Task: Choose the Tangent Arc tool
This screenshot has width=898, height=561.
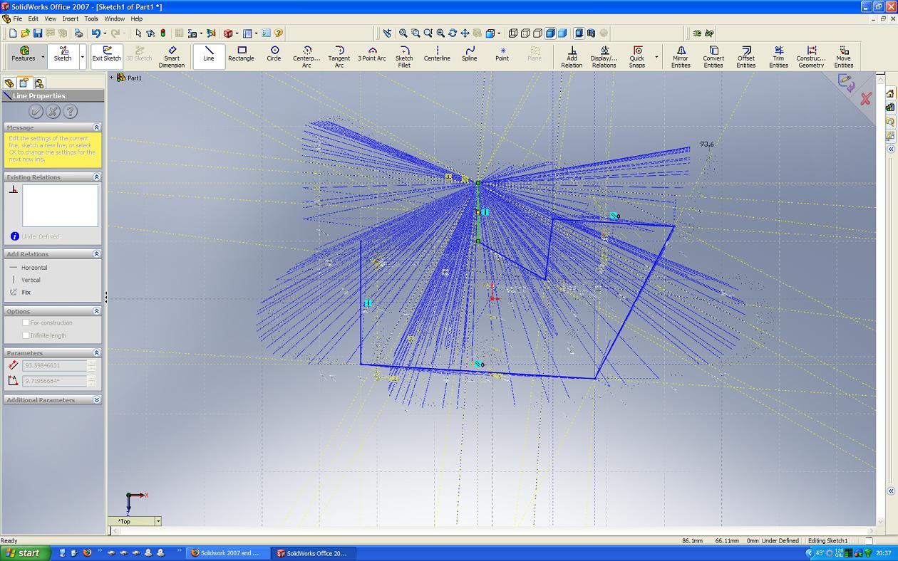Action: pos(339,57)
